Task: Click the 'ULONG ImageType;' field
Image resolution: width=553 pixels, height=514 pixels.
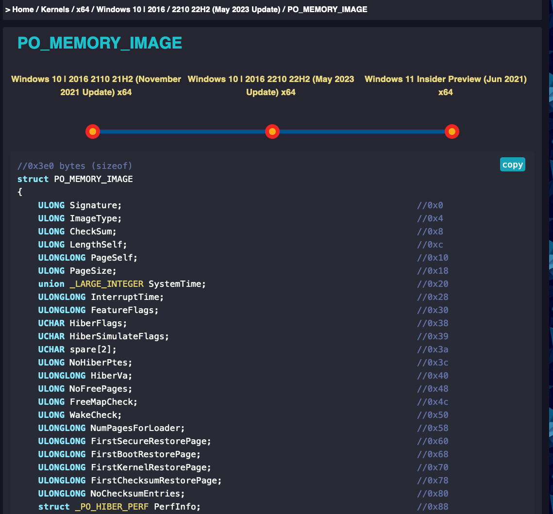Action: point(80,218)
